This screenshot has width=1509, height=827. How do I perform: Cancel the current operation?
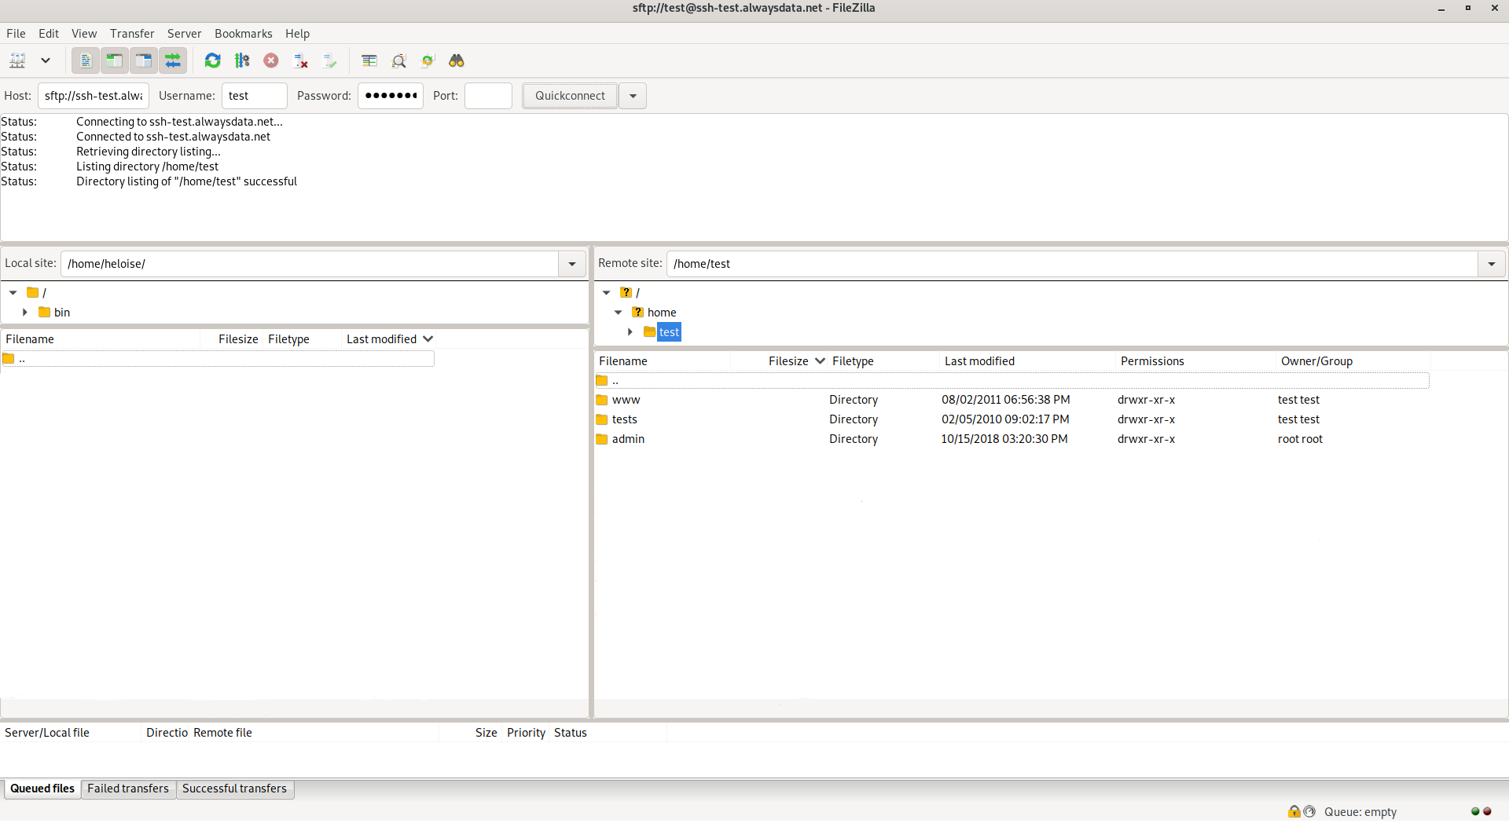270,60
